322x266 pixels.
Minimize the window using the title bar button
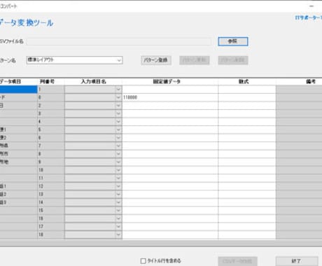[311, 6]
